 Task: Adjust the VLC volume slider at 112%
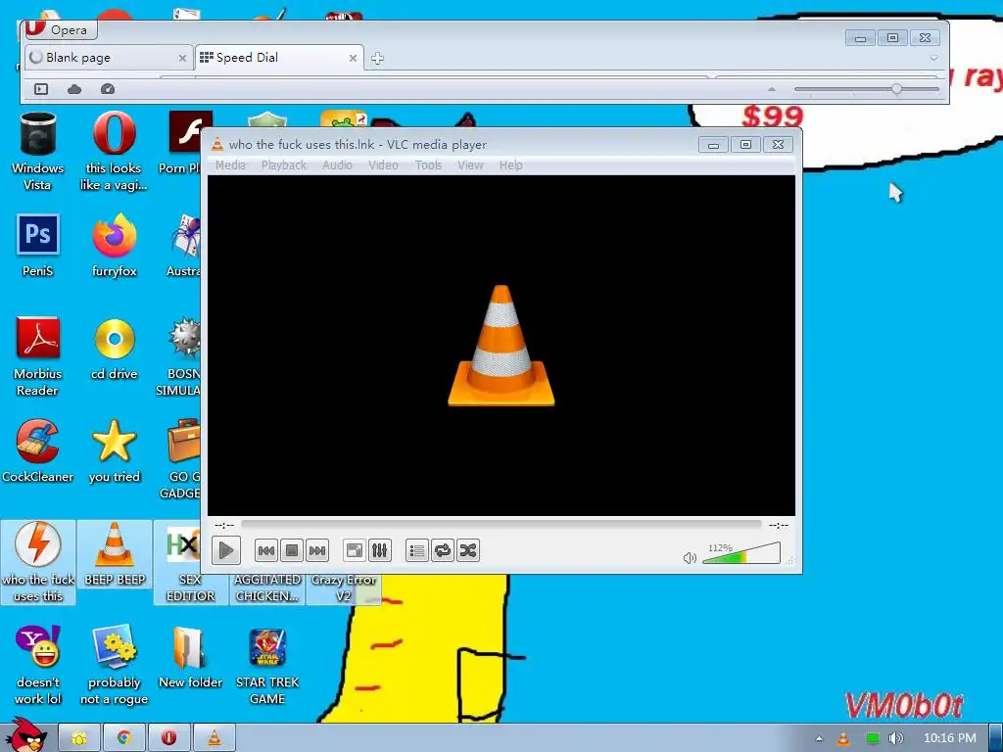coord(741,553)
